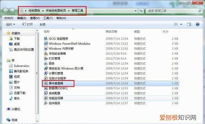Select 桌面 in favorites
The width and height of the screenshot is (205, 124).
point(17,44)
